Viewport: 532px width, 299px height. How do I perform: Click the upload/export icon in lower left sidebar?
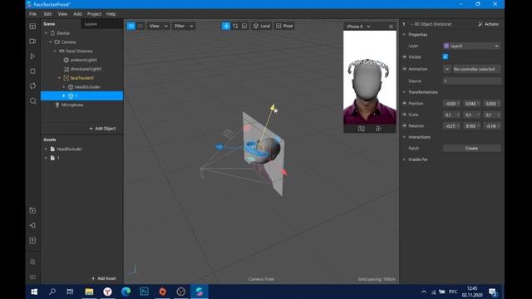tap(32, 241)
